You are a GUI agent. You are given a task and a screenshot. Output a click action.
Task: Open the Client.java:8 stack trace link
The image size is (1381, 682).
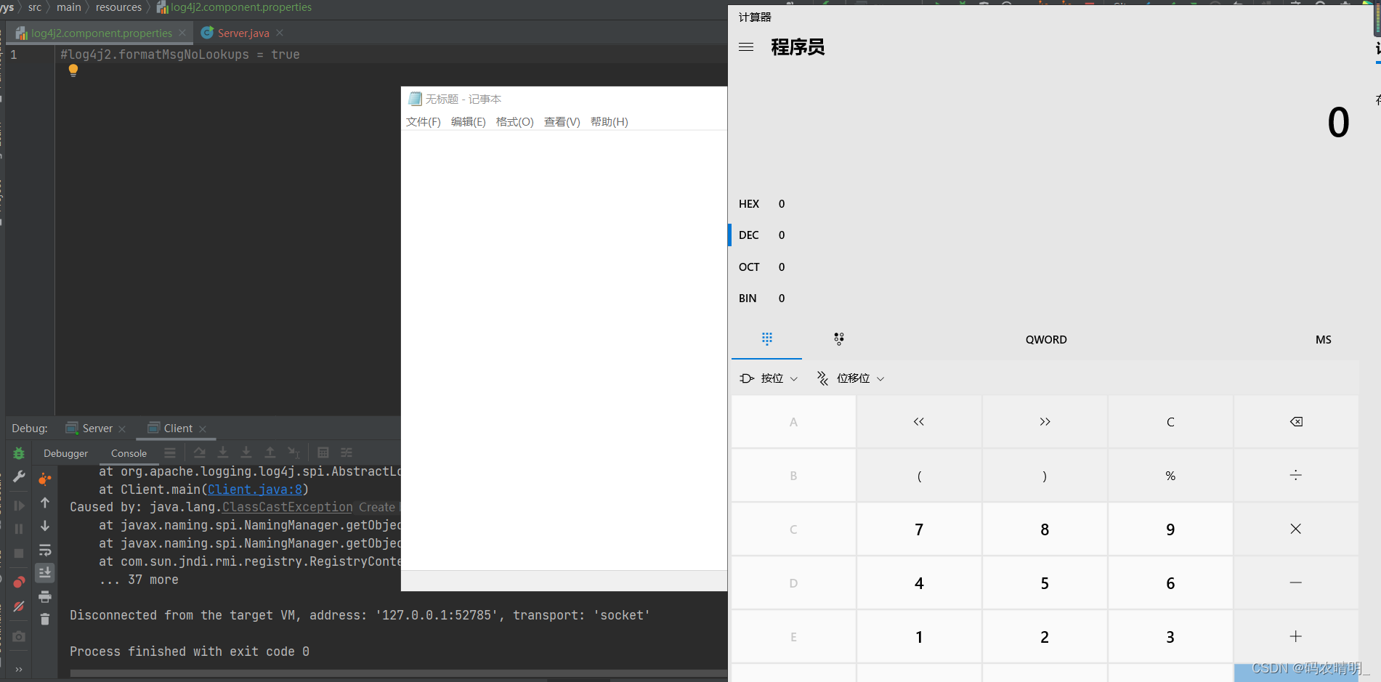pos(255,490)
